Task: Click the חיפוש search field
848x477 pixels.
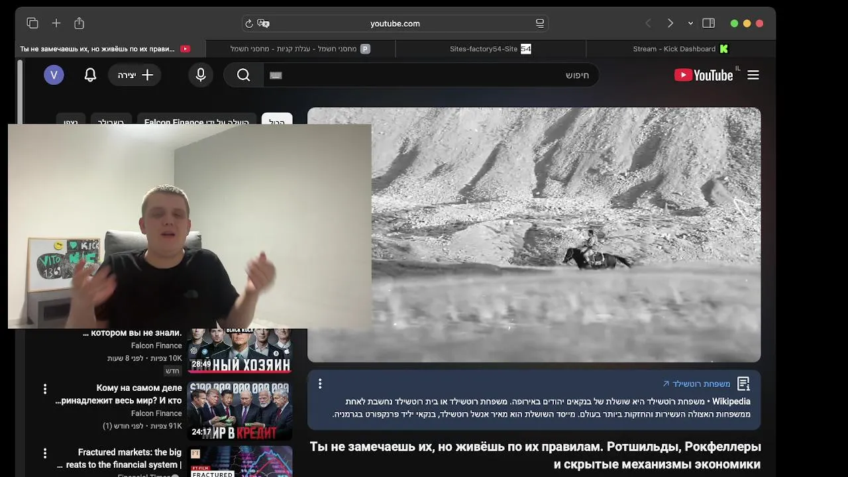Action: coord(431,75)
